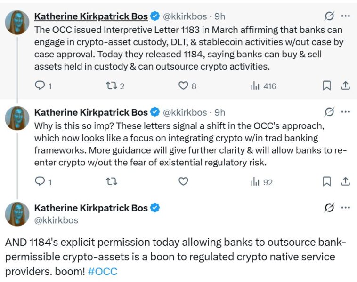Repost the first tweet with 2 reposts
The image size is (357, 282).
(x=111, y=86)
